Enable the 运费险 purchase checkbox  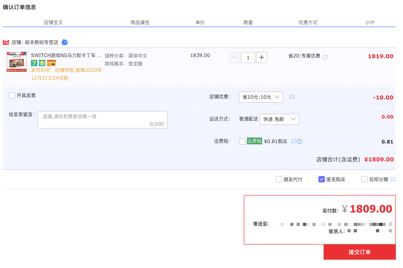(242, 142)
